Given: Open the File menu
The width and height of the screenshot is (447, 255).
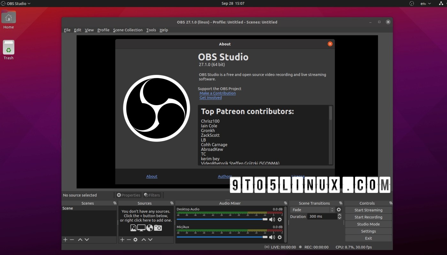Looking at the screenshot, I should [67, 30].
